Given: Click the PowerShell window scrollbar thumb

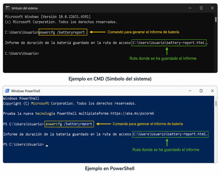Looking at the screenshot, I should 216,104.
